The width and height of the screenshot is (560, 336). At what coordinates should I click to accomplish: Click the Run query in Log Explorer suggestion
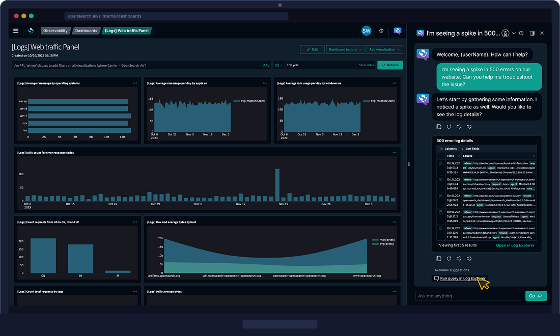point(460,278)
